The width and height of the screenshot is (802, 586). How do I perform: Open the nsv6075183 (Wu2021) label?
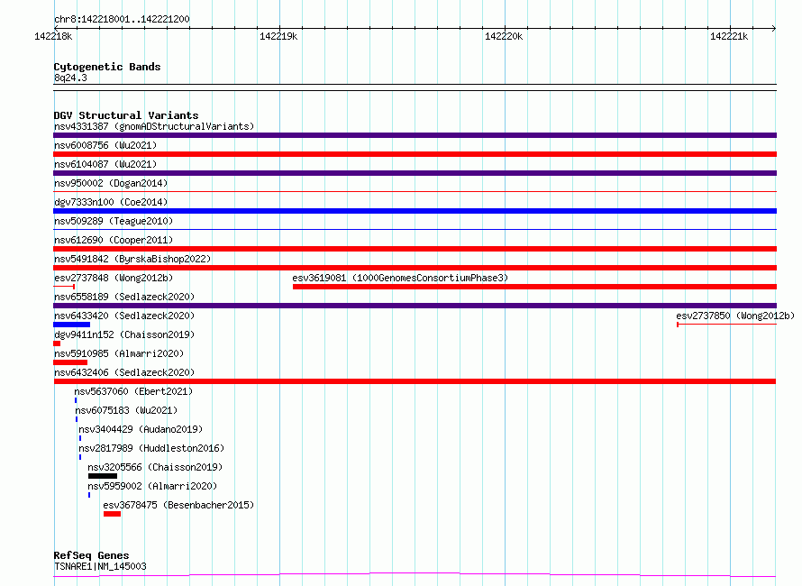coord(126,410)
